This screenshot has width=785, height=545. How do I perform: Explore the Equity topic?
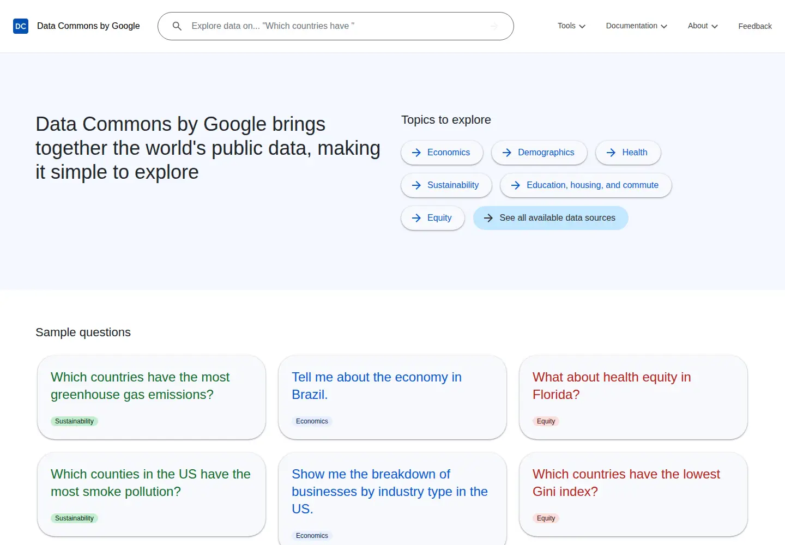pyautogui.click(x=433, y=218)
